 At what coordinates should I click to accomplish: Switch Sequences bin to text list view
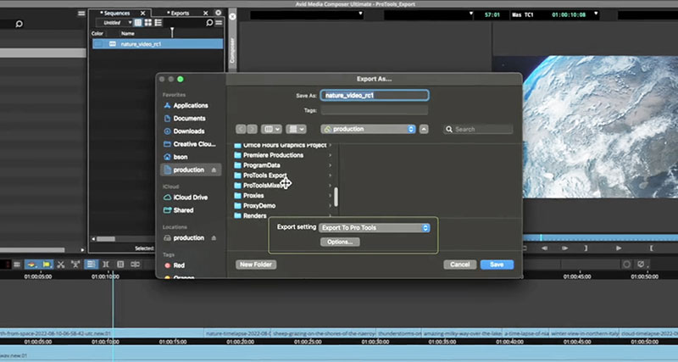[x=138, y=23]
